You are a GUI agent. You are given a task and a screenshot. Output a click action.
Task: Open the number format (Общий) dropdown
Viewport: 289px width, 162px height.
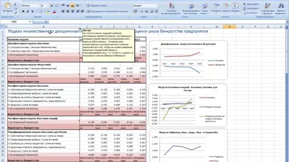click(x=157, y=6)
